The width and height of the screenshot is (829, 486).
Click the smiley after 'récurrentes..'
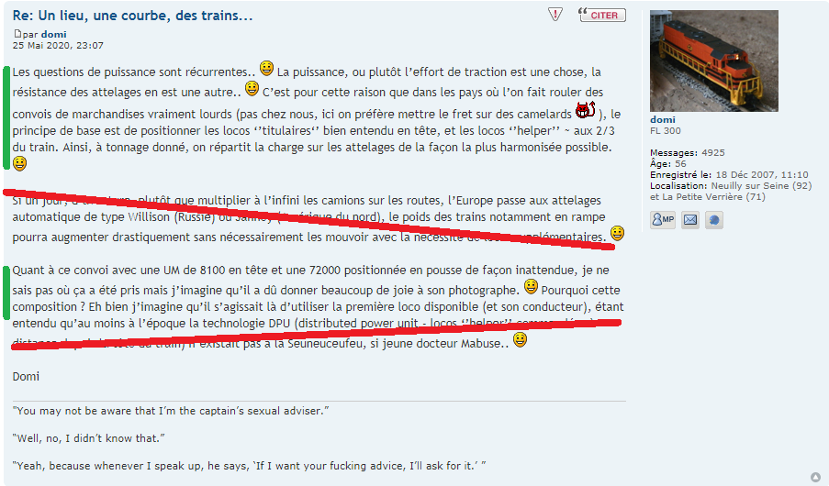(x=266, y=68)
